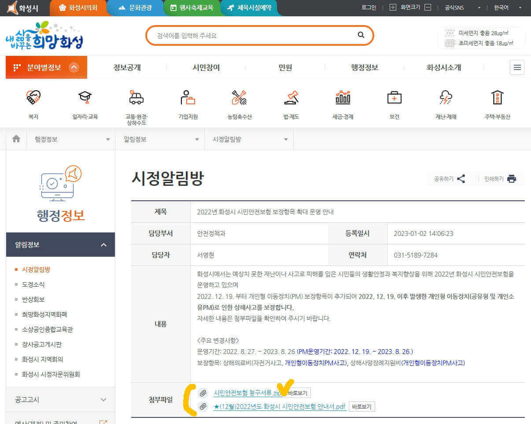This screenshot has width=531, height=424.
Task: Click 바로보기 next to the PDF attachment
Action: click(362, 406)
